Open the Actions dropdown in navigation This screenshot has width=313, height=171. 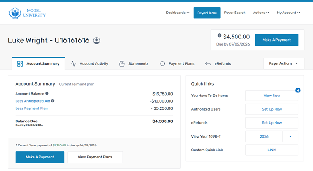pos(261,13)
